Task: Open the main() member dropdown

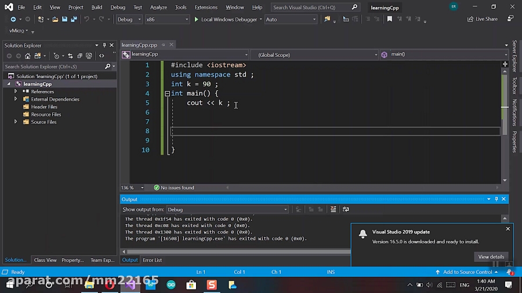Action: (x=444, y=54)
